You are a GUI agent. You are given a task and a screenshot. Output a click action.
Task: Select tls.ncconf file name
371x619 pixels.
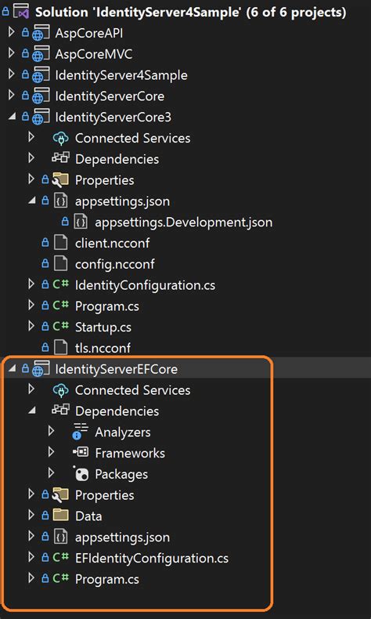[103, 348]
